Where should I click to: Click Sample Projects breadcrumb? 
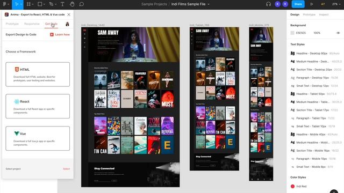[x=154, y=4]
